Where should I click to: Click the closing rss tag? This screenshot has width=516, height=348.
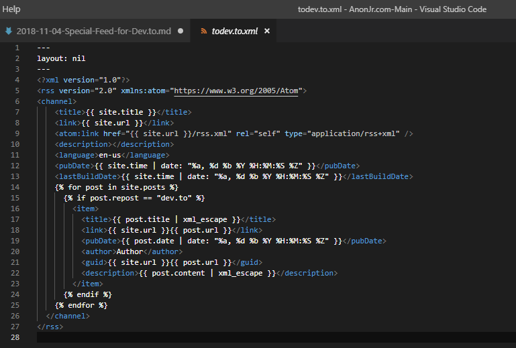pyautogui.click(x=51, y=327)
